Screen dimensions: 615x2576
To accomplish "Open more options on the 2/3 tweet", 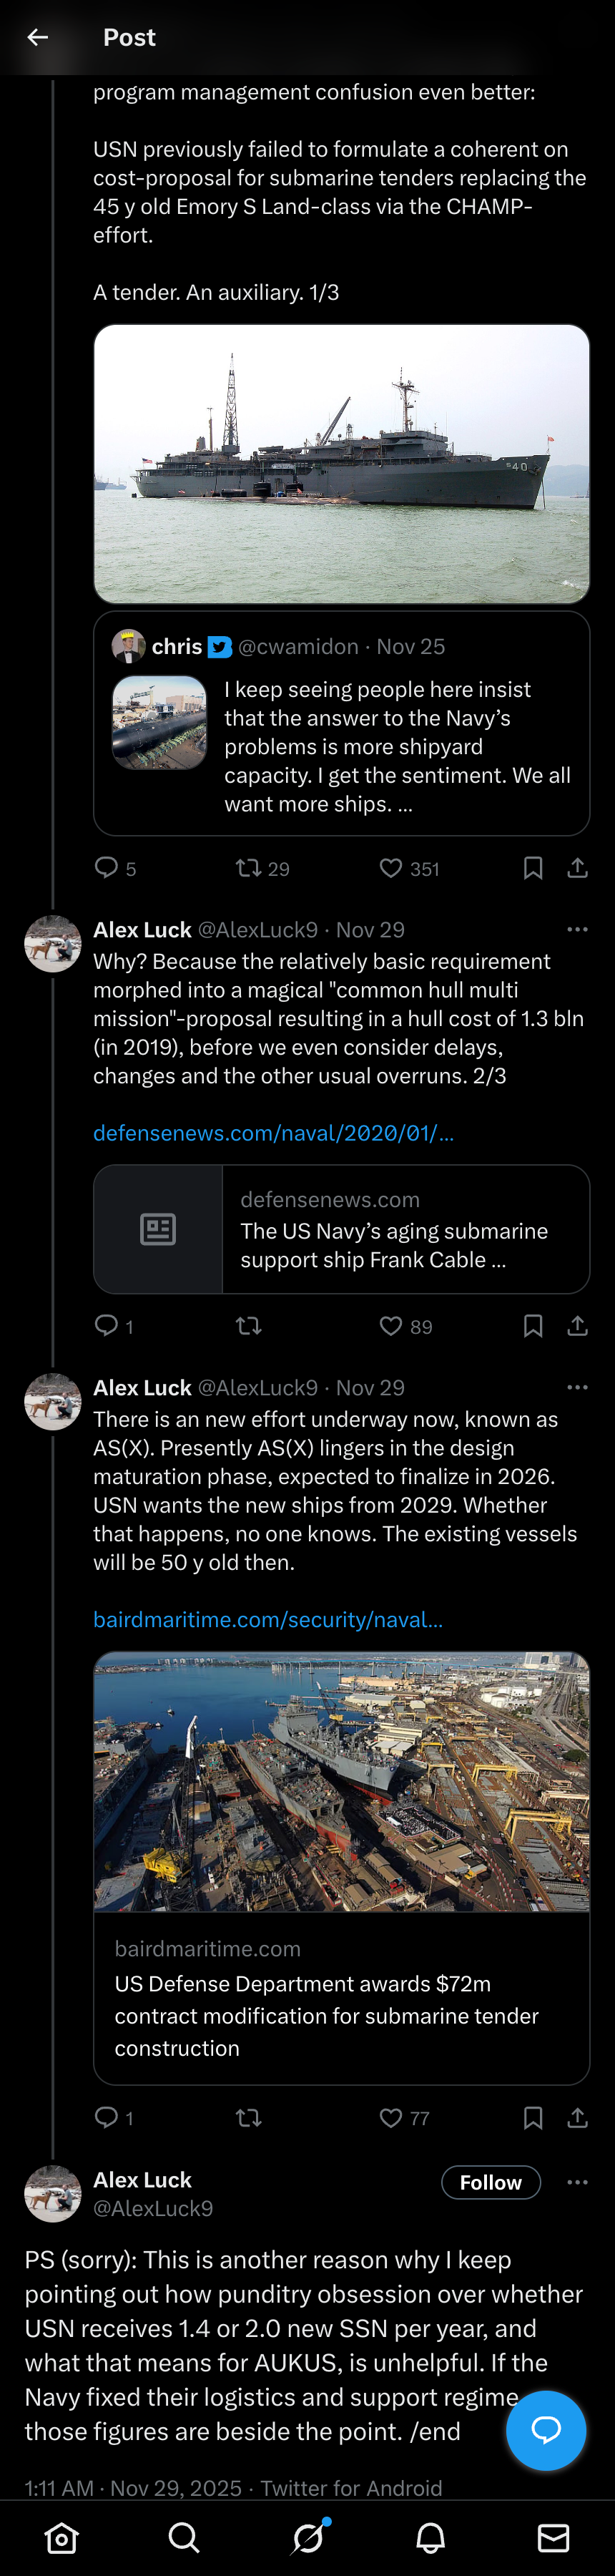I will pos(577,929).
